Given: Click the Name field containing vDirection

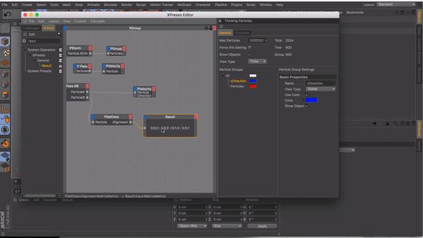Looking at the screenshot, I should [x=321, y=83].
